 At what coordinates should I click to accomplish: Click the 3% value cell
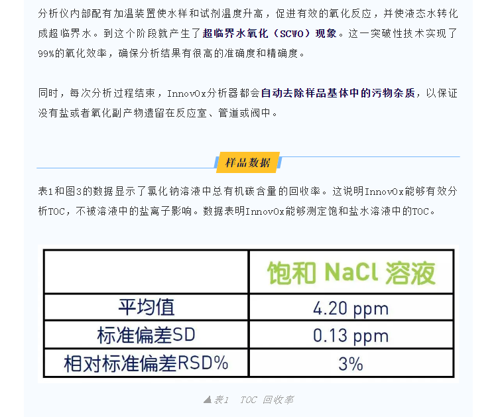(x=351, y=363)
